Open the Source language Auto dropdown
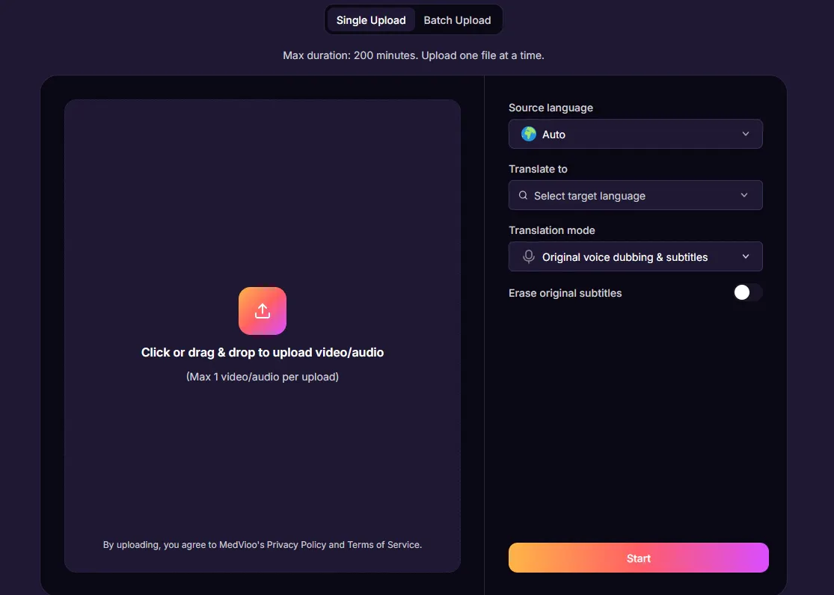Image resolution: width=834 pixels, height=595 pixels. point(636,134)
